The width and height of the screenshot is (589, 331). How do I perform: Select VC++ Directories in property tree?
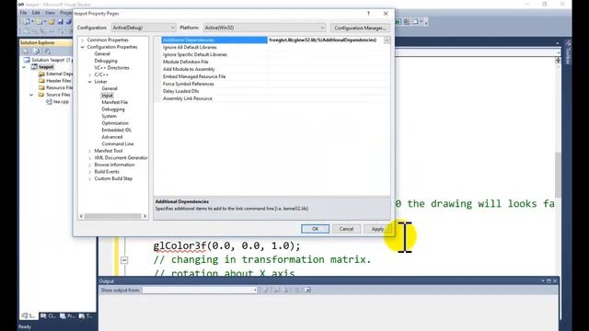tap(112, 67)
